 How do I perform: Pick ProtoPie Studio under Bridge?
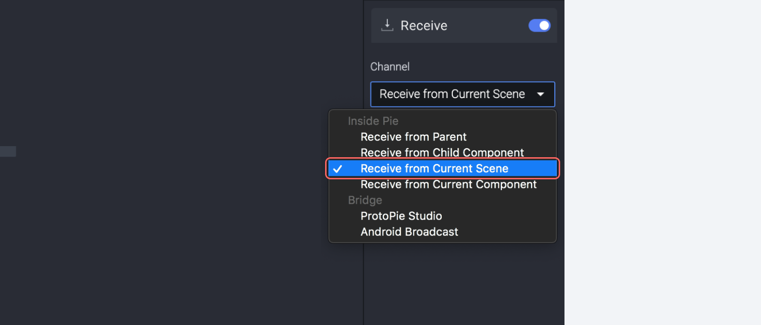tap(401, 216)
